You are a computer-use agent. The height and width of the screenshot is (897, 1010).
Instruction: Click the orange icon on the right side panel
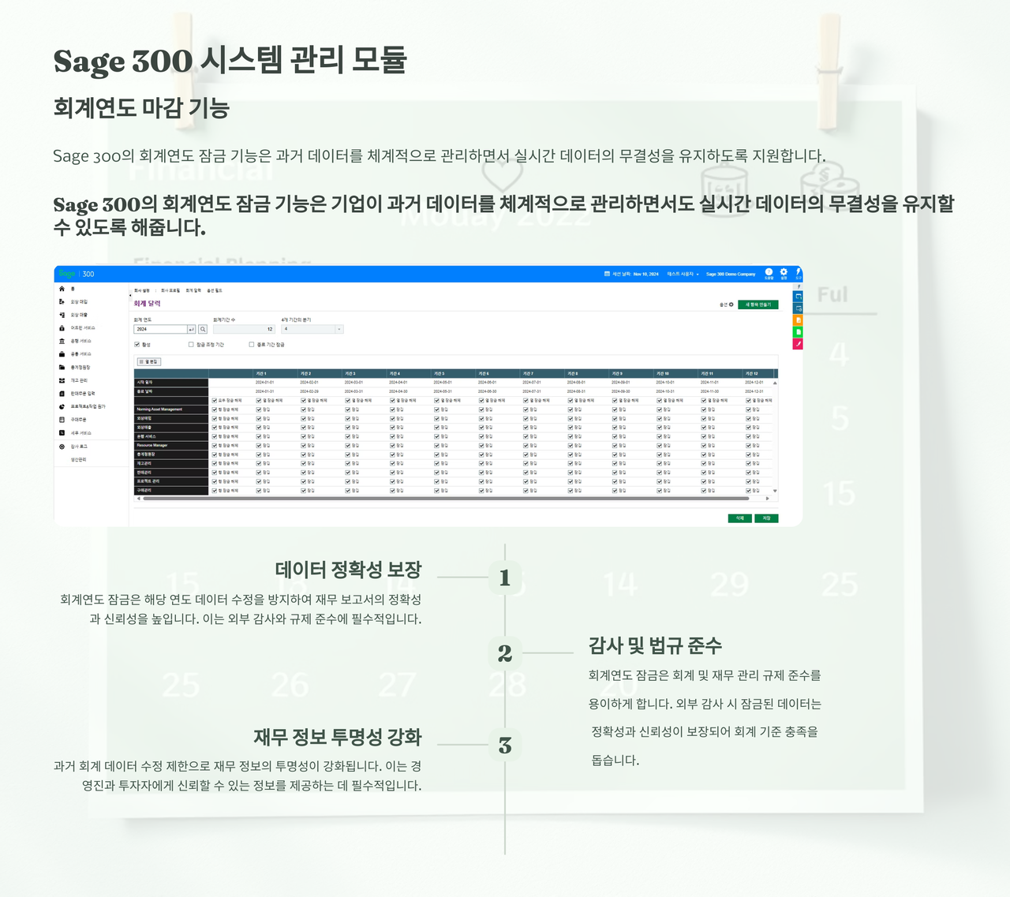point(798,320)
